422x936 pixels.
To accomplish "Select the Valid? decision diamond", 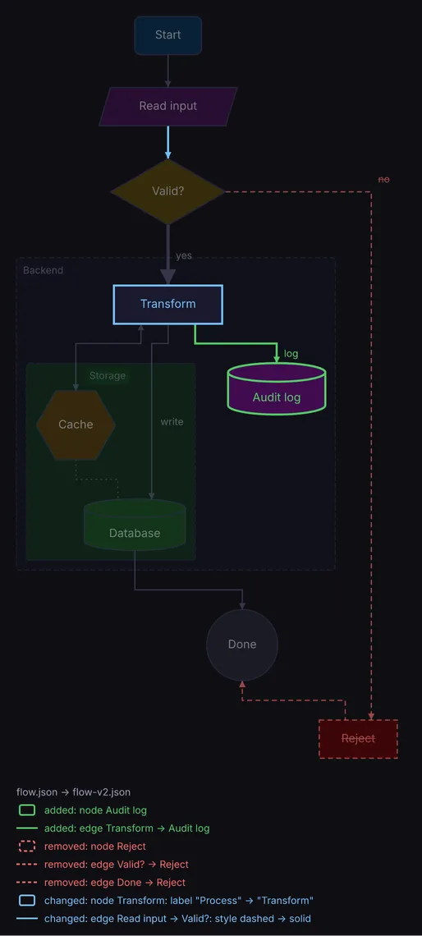I will pos(167,191).
